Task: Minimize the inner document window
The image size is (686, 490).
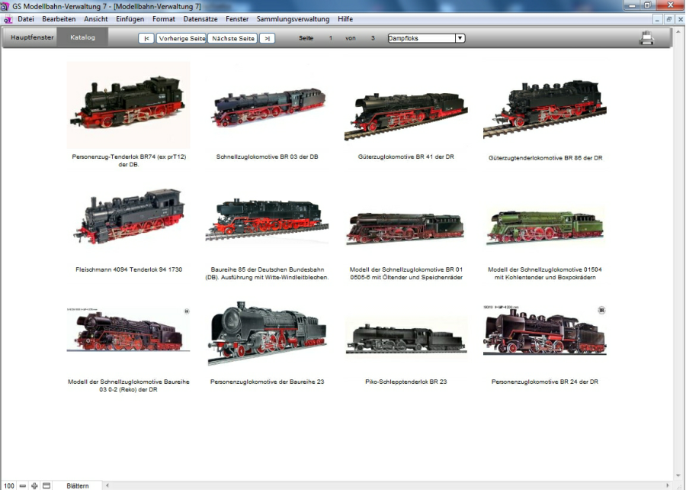Action: [x=657, y=19]
